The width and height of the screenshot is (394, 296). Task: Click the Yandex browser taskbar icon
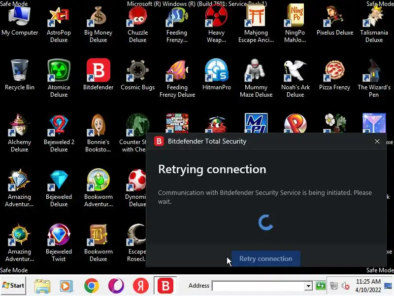pyautogui.click(x=141, y=286)
